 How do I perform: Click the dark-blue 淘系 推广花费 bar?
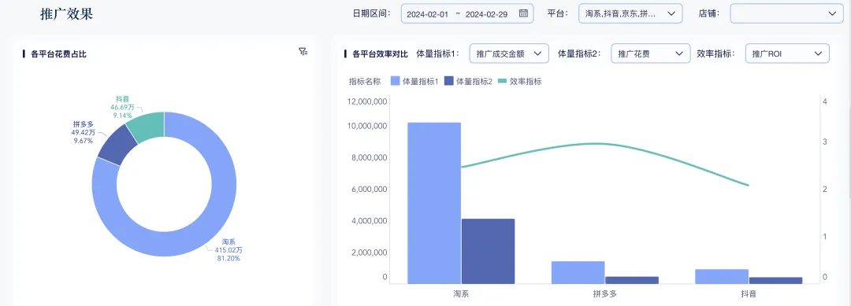pos(488,251)
